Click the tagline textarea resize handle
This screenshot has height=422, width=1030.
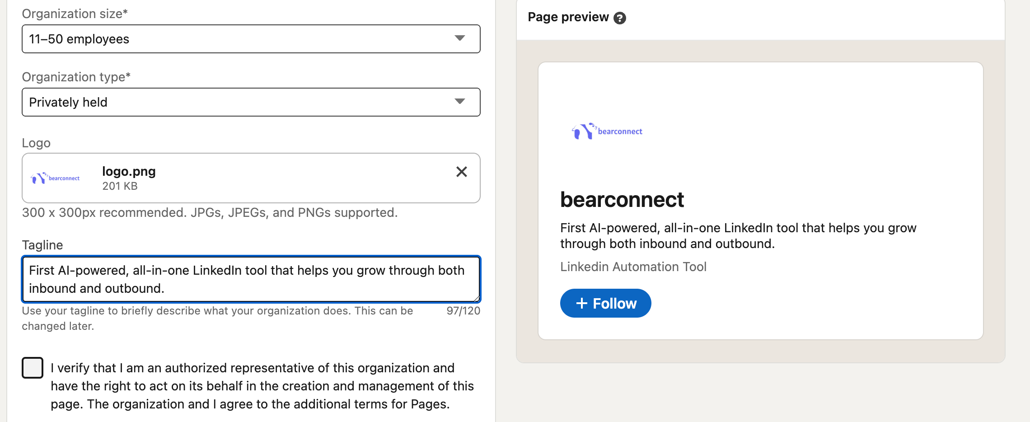476,298
